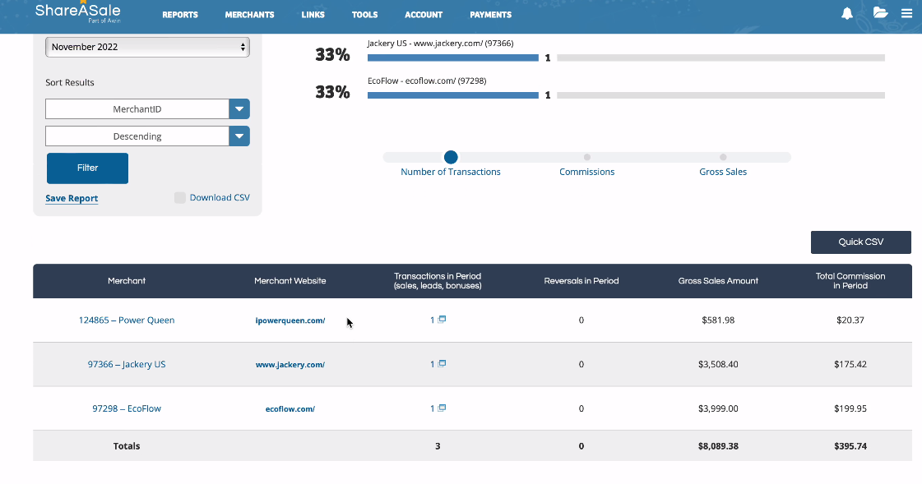The image size is (922, 484).
Task: Open the notifications bell icon
Action: [846, 13]
